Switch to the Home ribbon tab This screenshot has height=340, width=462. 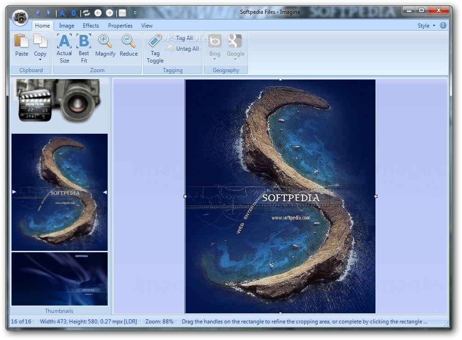pyautogui.click(x=42, y=26)
